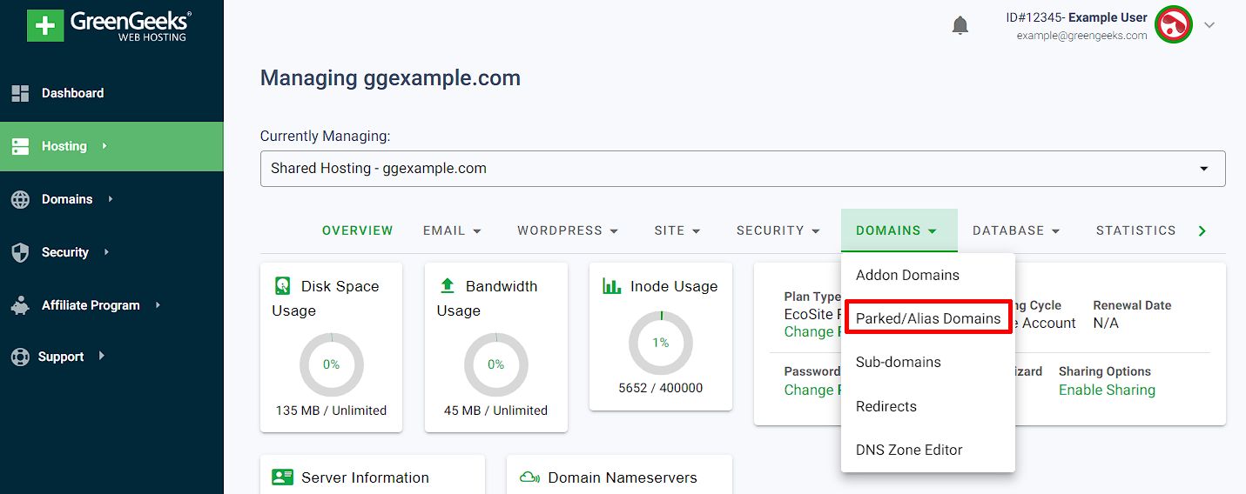Click the Hosting server icon

(x=20, y=146)
